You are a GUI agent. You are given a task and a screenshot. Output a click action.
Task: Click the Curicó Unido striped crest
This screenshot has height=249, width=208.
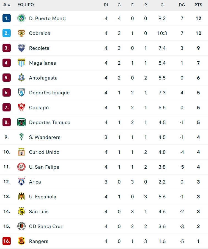(21, 152)
